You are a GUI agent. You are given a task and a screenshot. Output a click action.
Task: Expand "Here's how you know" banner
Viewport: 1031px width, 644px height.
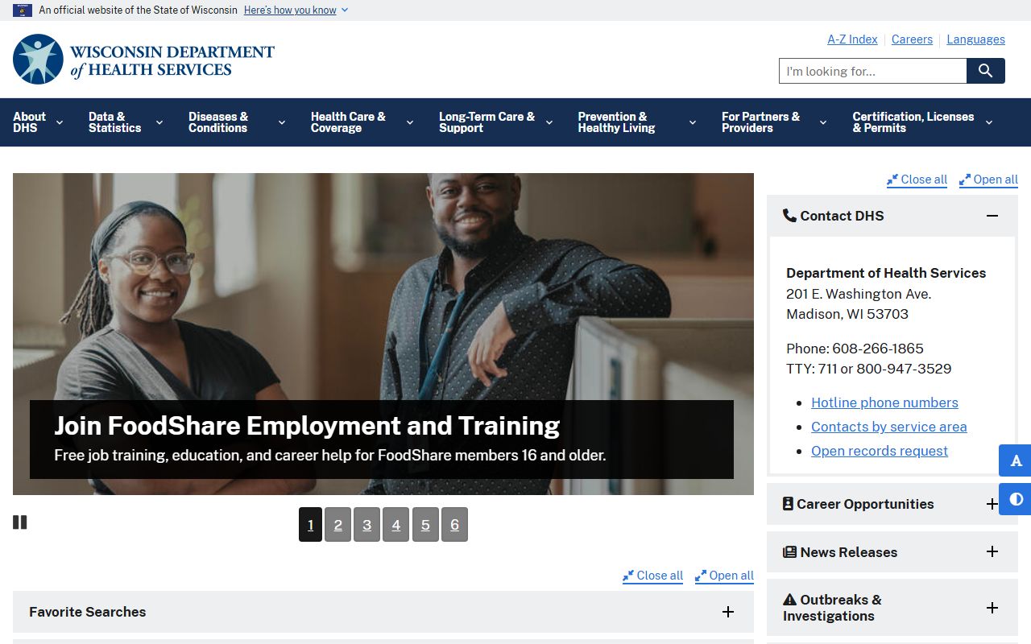[296, 10]
